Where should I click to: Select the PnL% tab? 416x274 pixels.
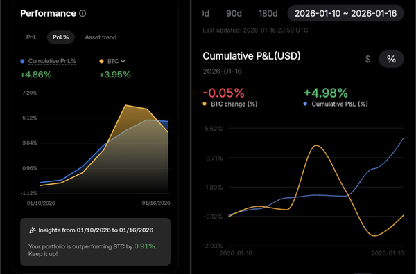pyautogui.click(x=61, y=37)
